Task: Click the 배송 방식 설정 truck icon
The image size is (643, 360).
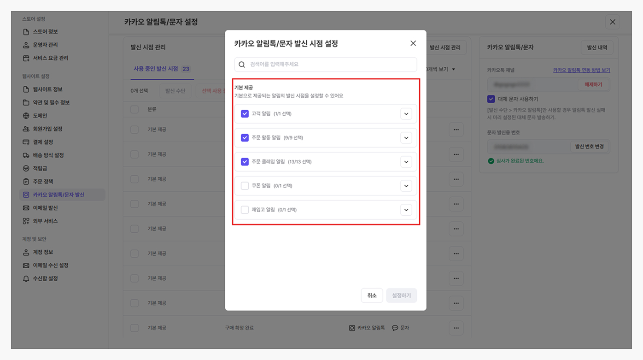Action: (x=26, y=155)
